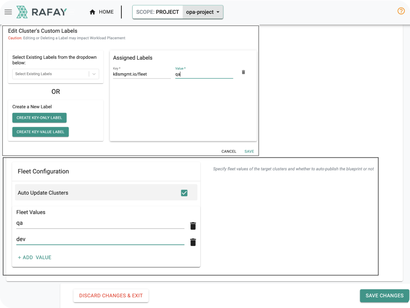Remove the qa fleet value
Viewport: 410px width, 308px height.
pos(193,226)
